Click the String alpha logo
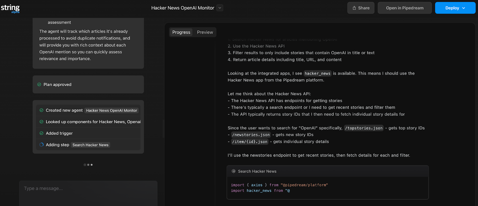 (10, 8)
